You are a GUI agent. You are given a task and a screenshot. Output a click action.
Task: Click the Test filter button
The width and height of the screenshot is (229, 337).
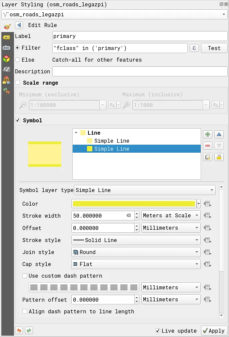tap(214, 48)
